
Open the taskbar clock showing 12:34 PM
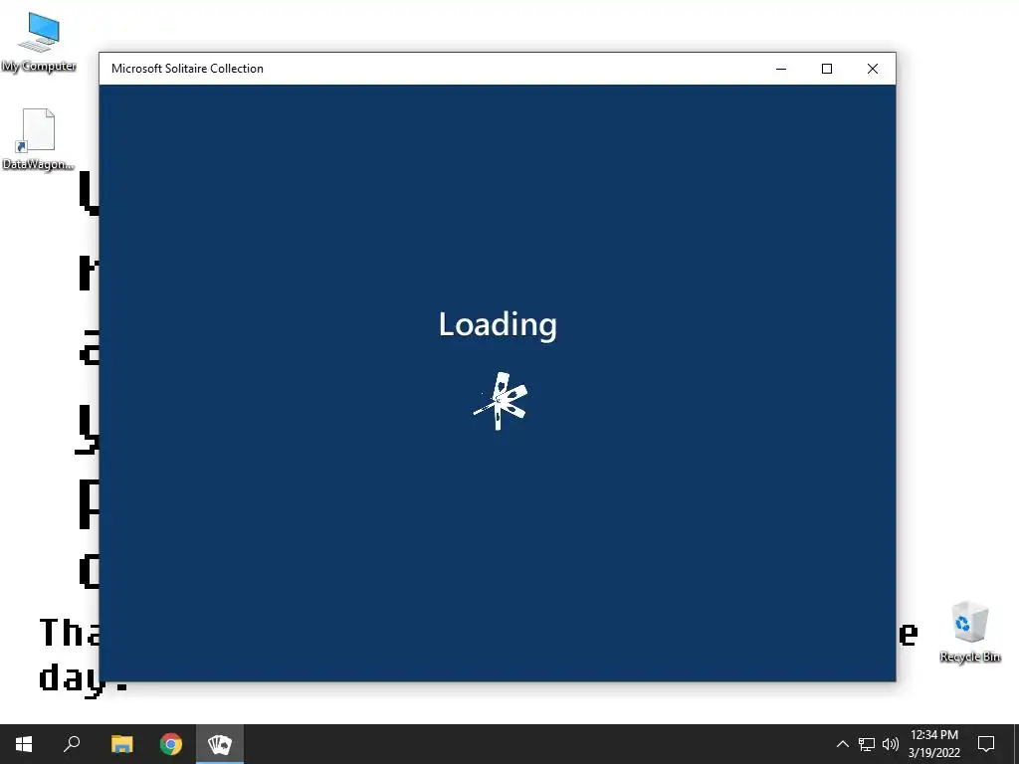(x=933, y=744)
